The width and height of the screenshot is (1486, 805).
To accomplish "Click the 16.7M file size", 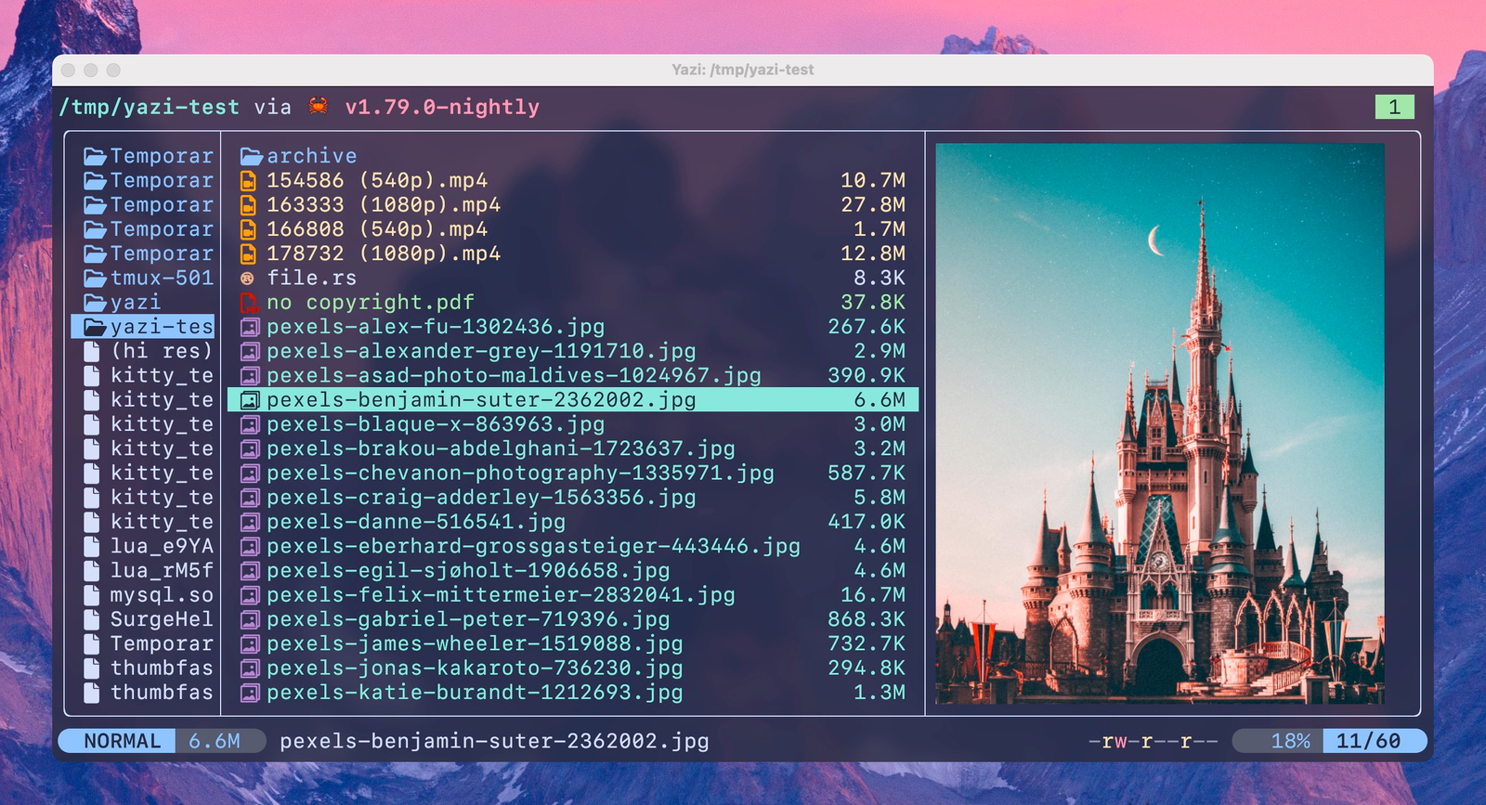I will coord(873,595).
